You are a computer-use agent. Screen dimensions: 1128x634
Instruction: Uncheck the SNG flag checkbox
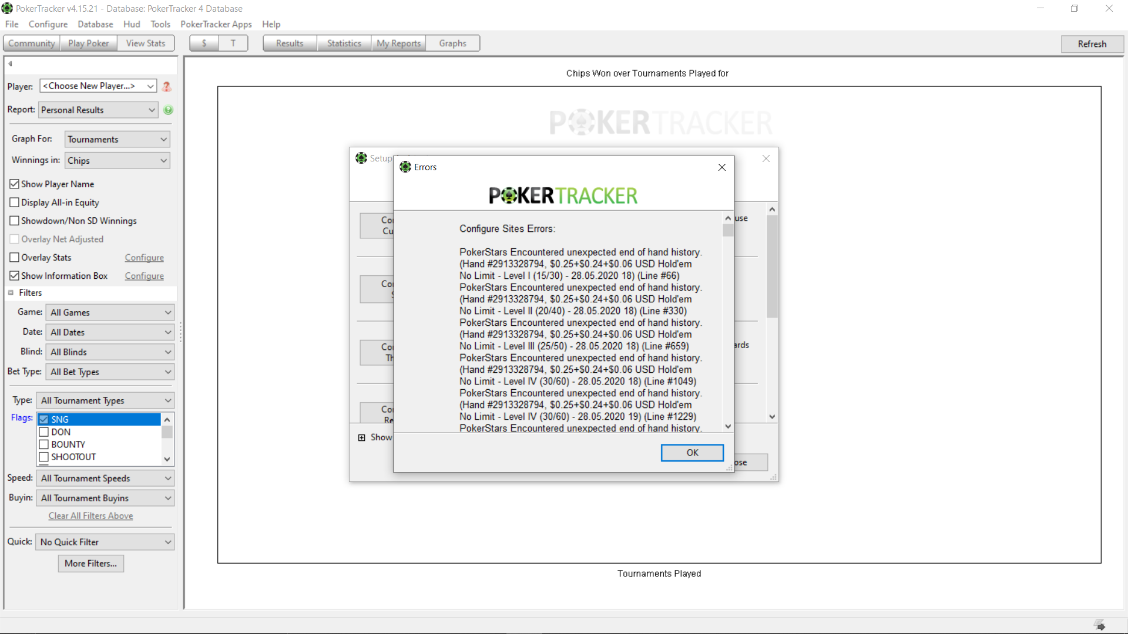click(x=44, y=420)
